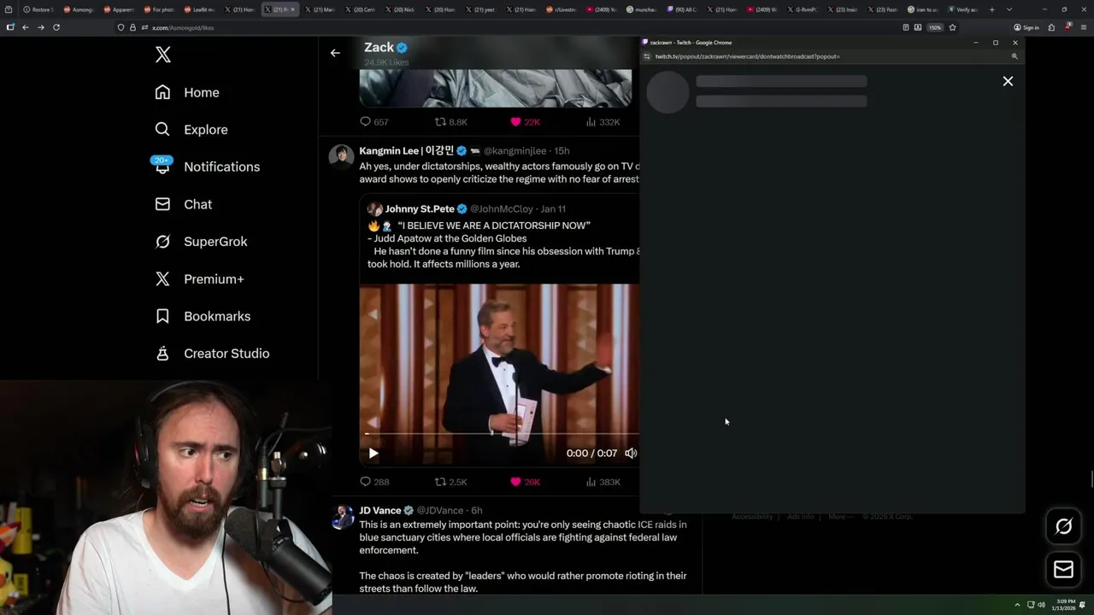Open the floating messages envelope button
The height and width of the screenshot is (615, 1094).
(x=1063, y=570)
